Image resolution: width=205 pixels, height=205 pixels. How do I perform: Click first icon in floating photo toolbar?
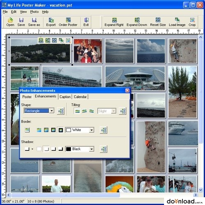click(x=41, y=41)
